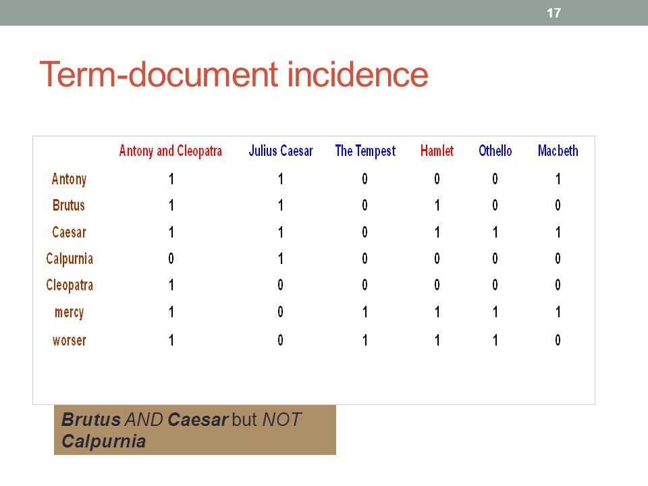Click Caesar value under The Tempest
Viewport: 648px width, 486px height.
tap(364, 232)
